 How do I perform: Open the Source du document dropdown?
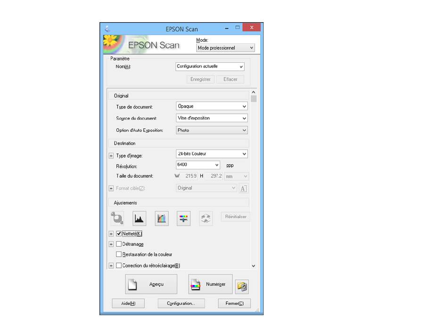(212, 118)
